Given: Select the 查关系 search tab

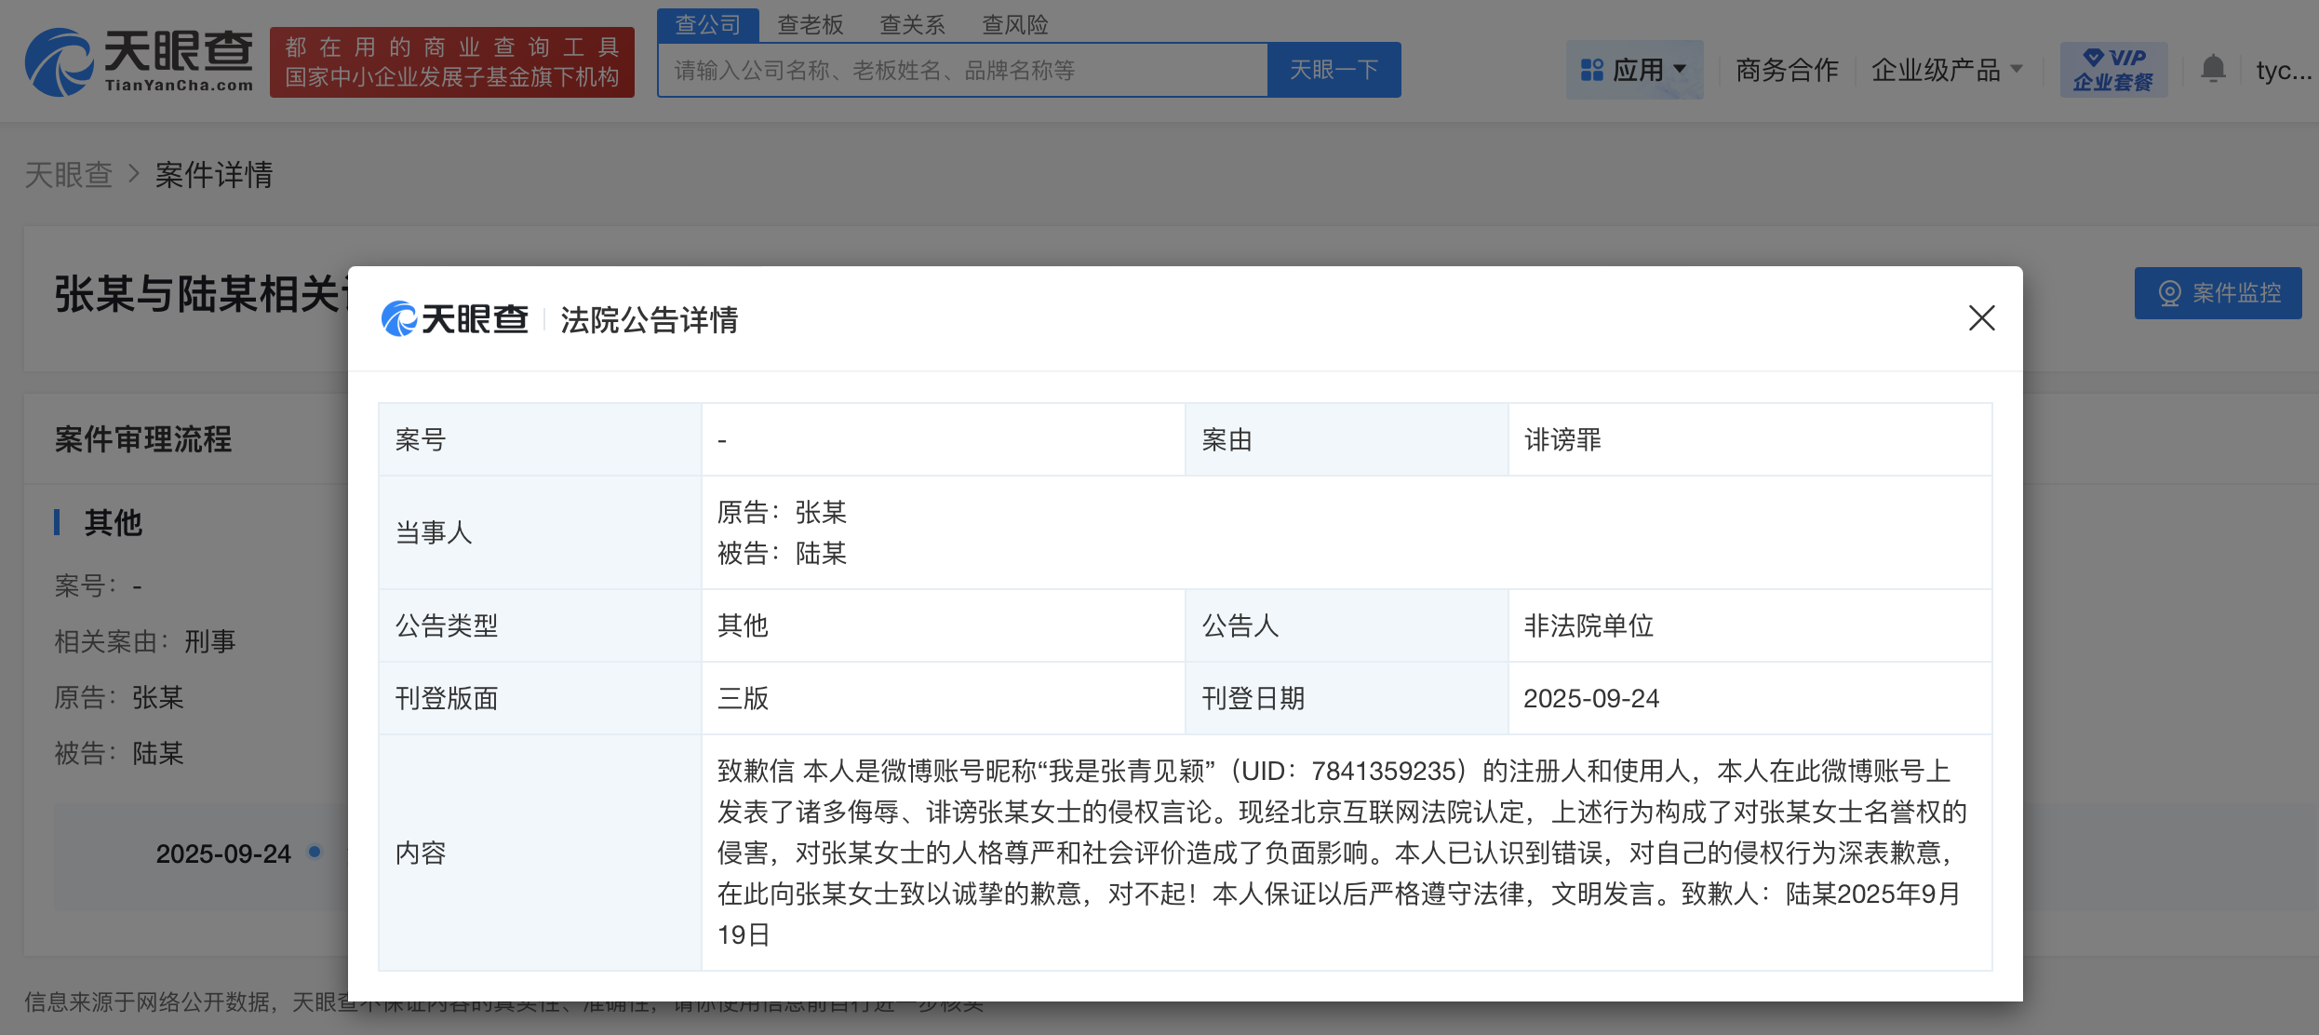Looking at the screenshot, I should [912, 24].
